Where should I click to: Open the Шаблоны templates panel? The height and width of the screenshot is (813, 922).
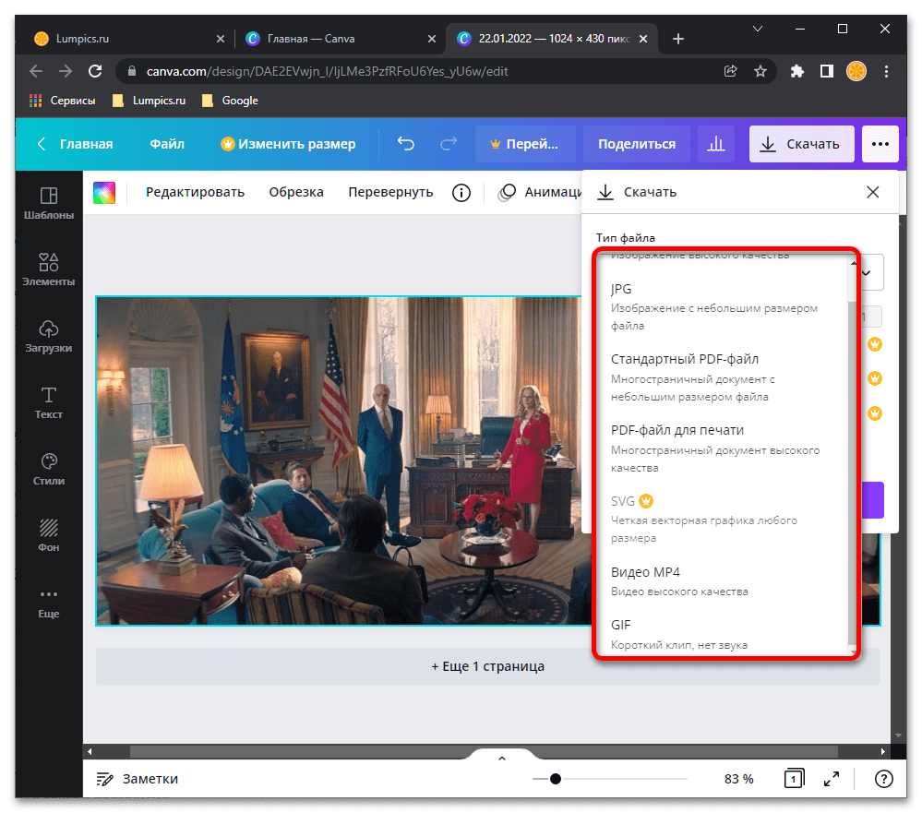[x=49, y=203]
